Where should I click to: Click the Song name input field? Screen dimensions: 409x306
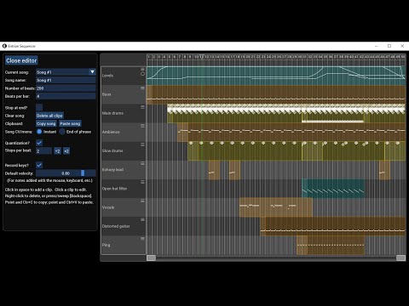[x=66, y=80]
